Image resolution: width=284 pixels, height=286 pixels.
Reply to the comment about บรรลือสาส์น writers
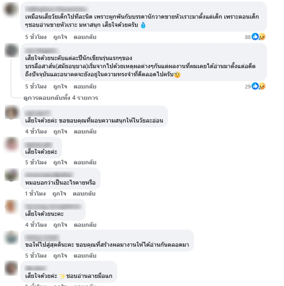[x=85, y=87]
